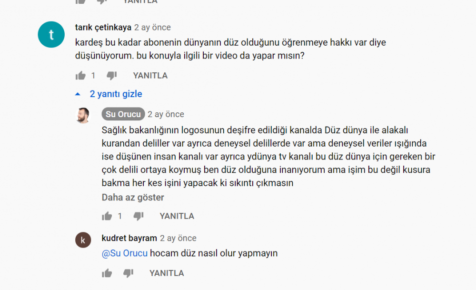Dislike tarık çetinkaya's comment

(112, 76)
